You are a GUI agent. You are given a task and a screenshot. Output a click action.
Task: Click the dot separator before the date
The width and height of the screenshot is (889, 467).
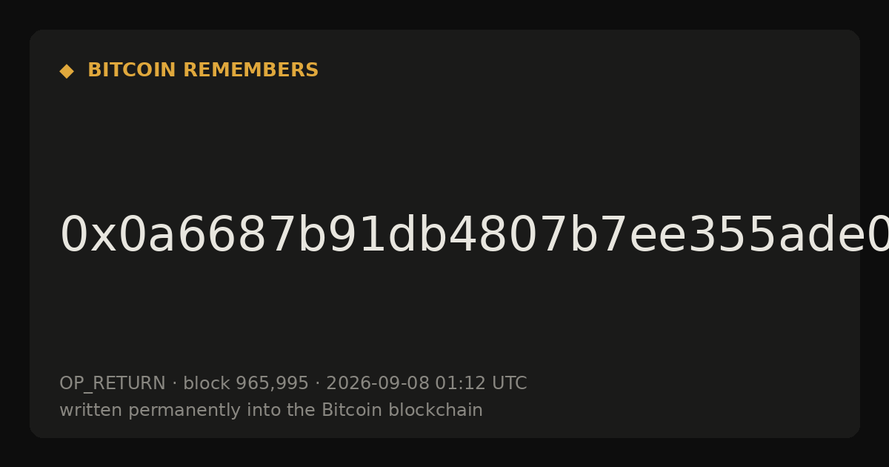pos(318,384)
